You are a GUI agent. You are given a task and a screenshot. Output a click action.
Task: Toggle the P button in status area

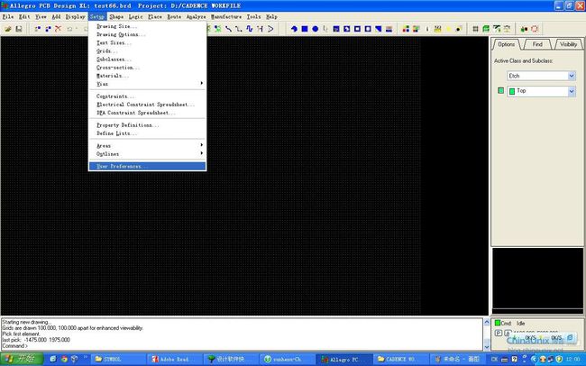pos(499,334)
